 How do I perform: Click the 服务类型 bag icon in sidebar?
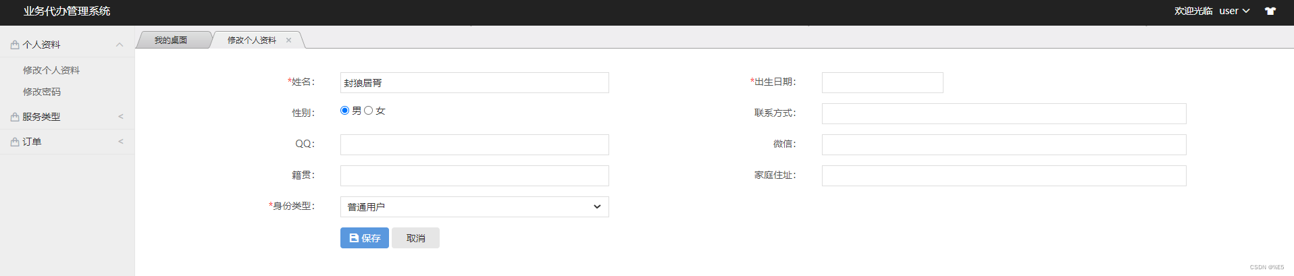[x=15, y=117]
